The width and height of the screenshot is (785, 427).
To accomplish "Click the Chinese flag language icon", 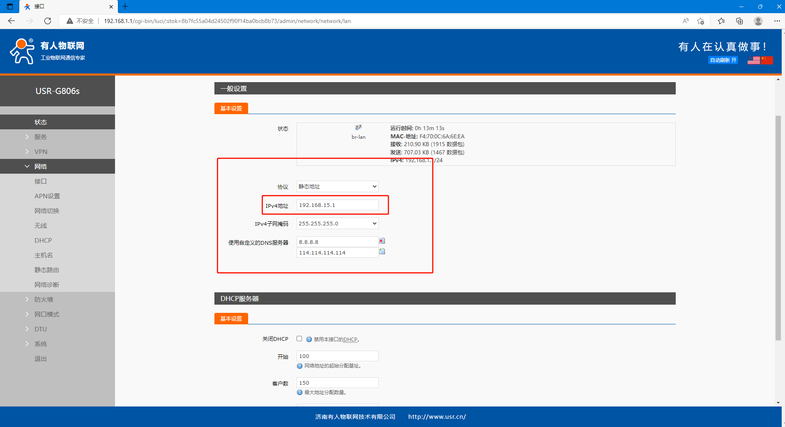I will [x=767, y=60].
